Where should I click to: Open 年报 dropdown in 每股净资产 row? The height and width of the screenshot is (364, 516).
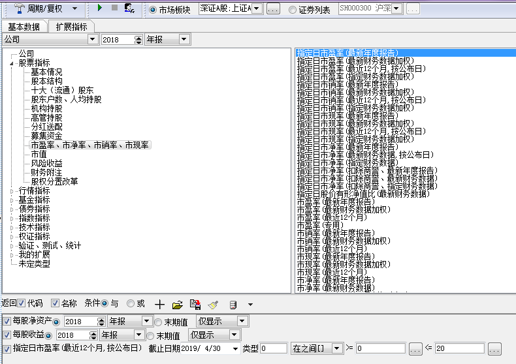(x=146, y=321)
